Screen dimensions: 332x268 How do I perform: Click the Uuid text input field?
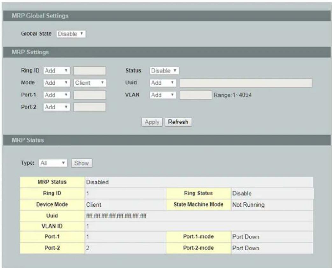coord(246,83)
